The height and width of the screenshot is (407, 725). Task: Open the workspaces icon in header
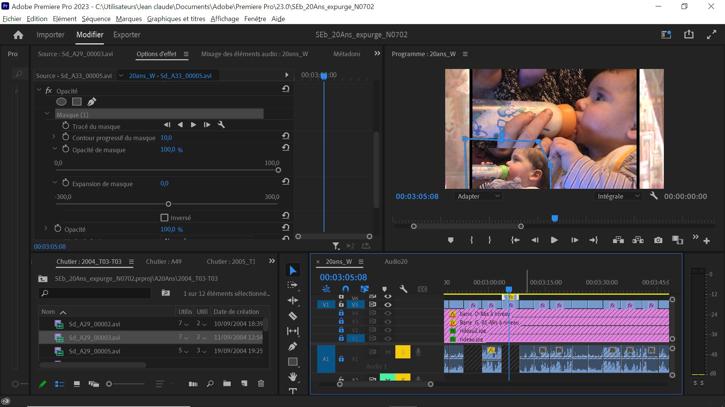tap(666, 35)
